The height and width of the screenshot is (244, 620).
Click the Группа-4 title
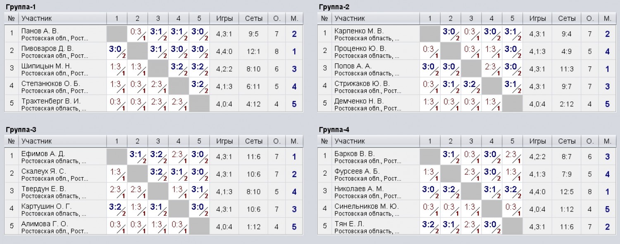click(x=334, y=130)
